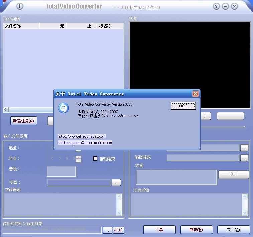Click 新建任务 to create new task
Screen dimensions: 253x237
click(23, 121)
